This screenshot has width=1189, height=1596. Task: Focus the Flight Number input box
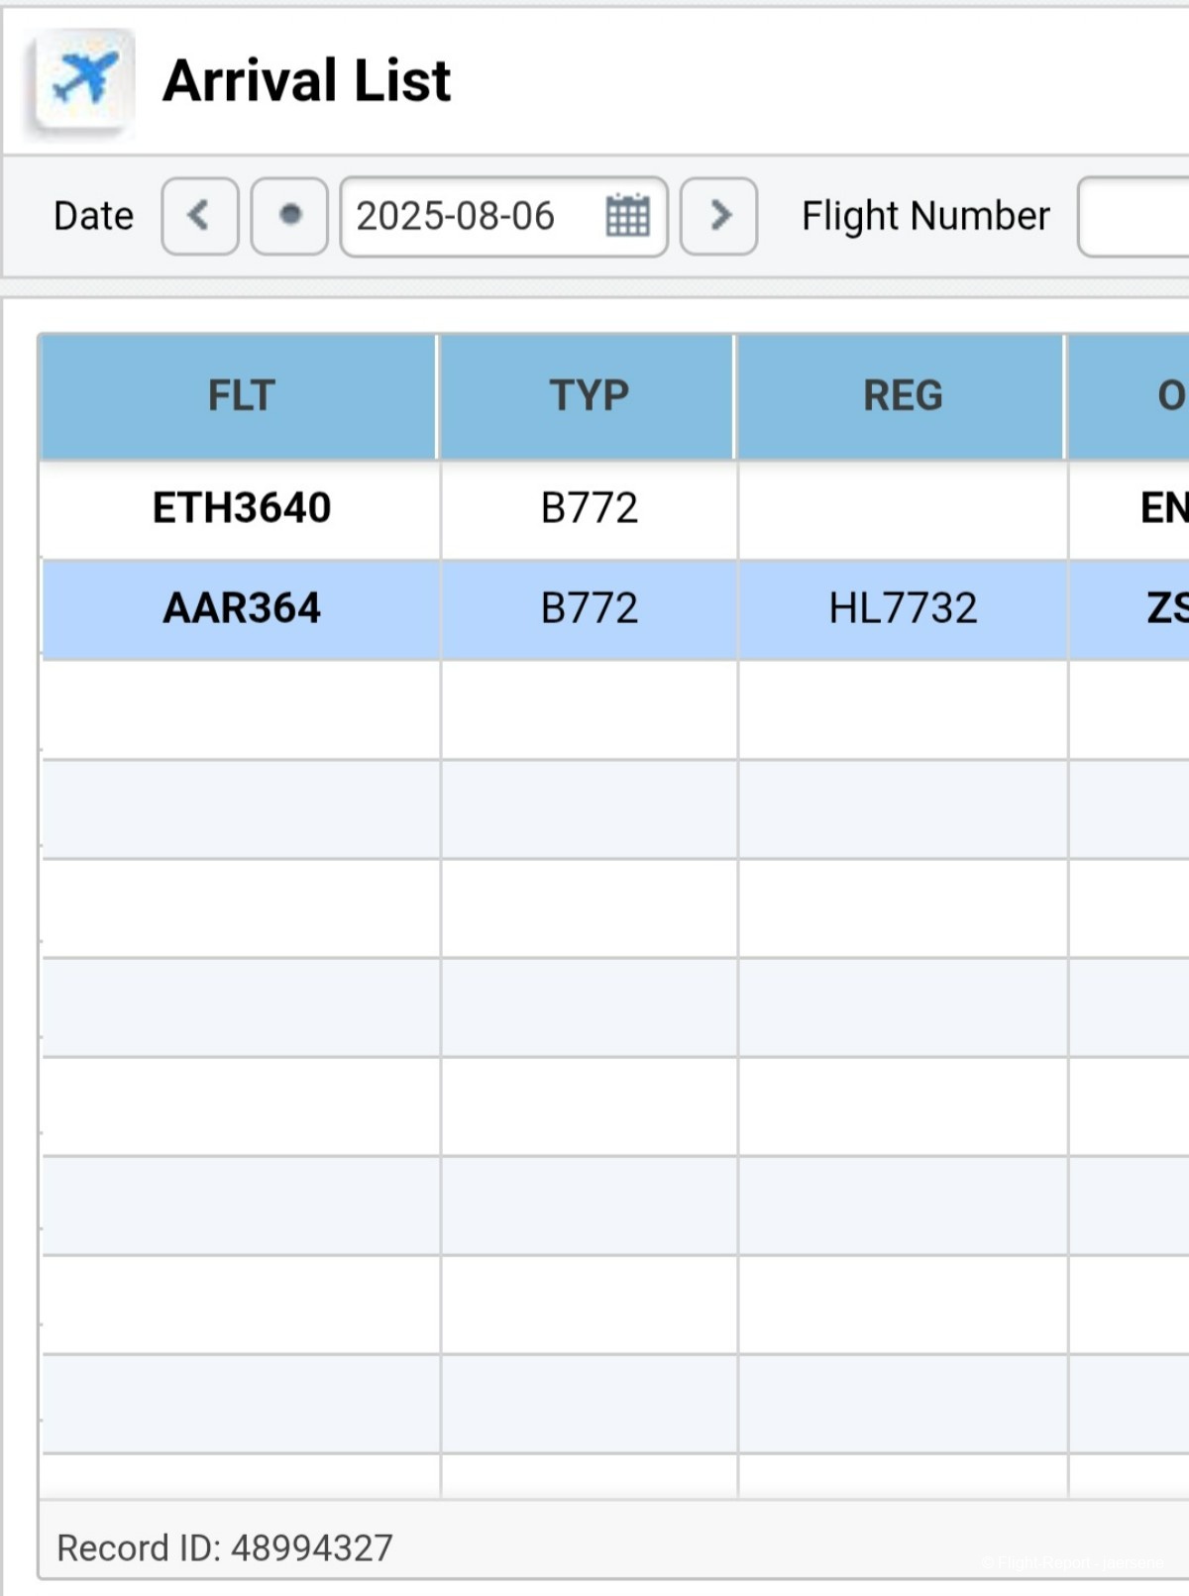tap(1135, 216)
